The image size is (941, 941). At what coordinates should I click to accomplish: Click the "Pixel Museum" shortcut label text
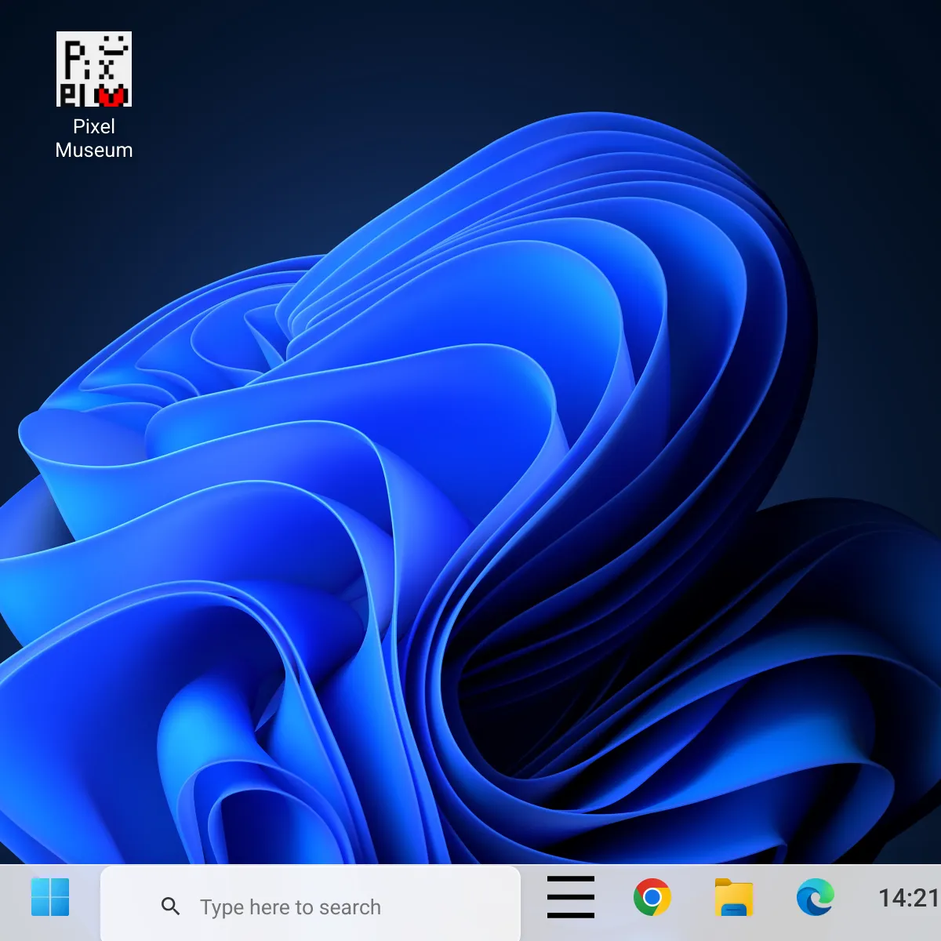coord(93,139)
